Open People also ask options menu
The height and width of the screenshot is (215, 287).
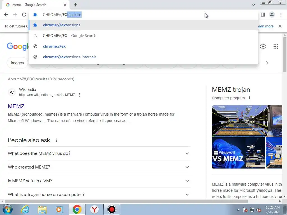click(56, 140)
